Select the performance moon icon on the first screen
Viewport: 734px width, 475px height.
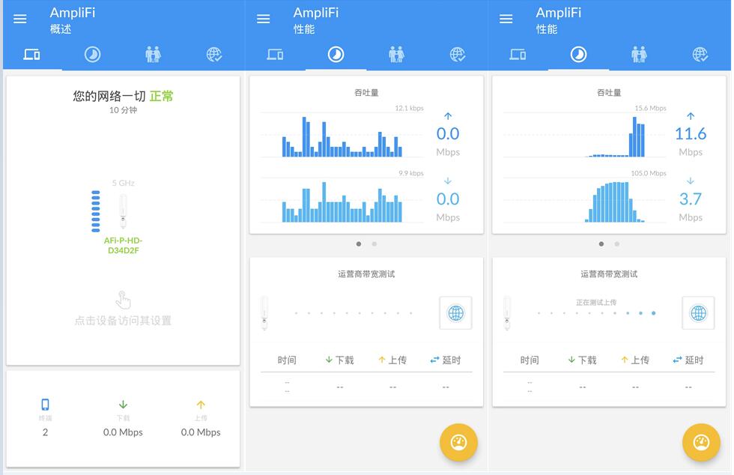(92, 53)
